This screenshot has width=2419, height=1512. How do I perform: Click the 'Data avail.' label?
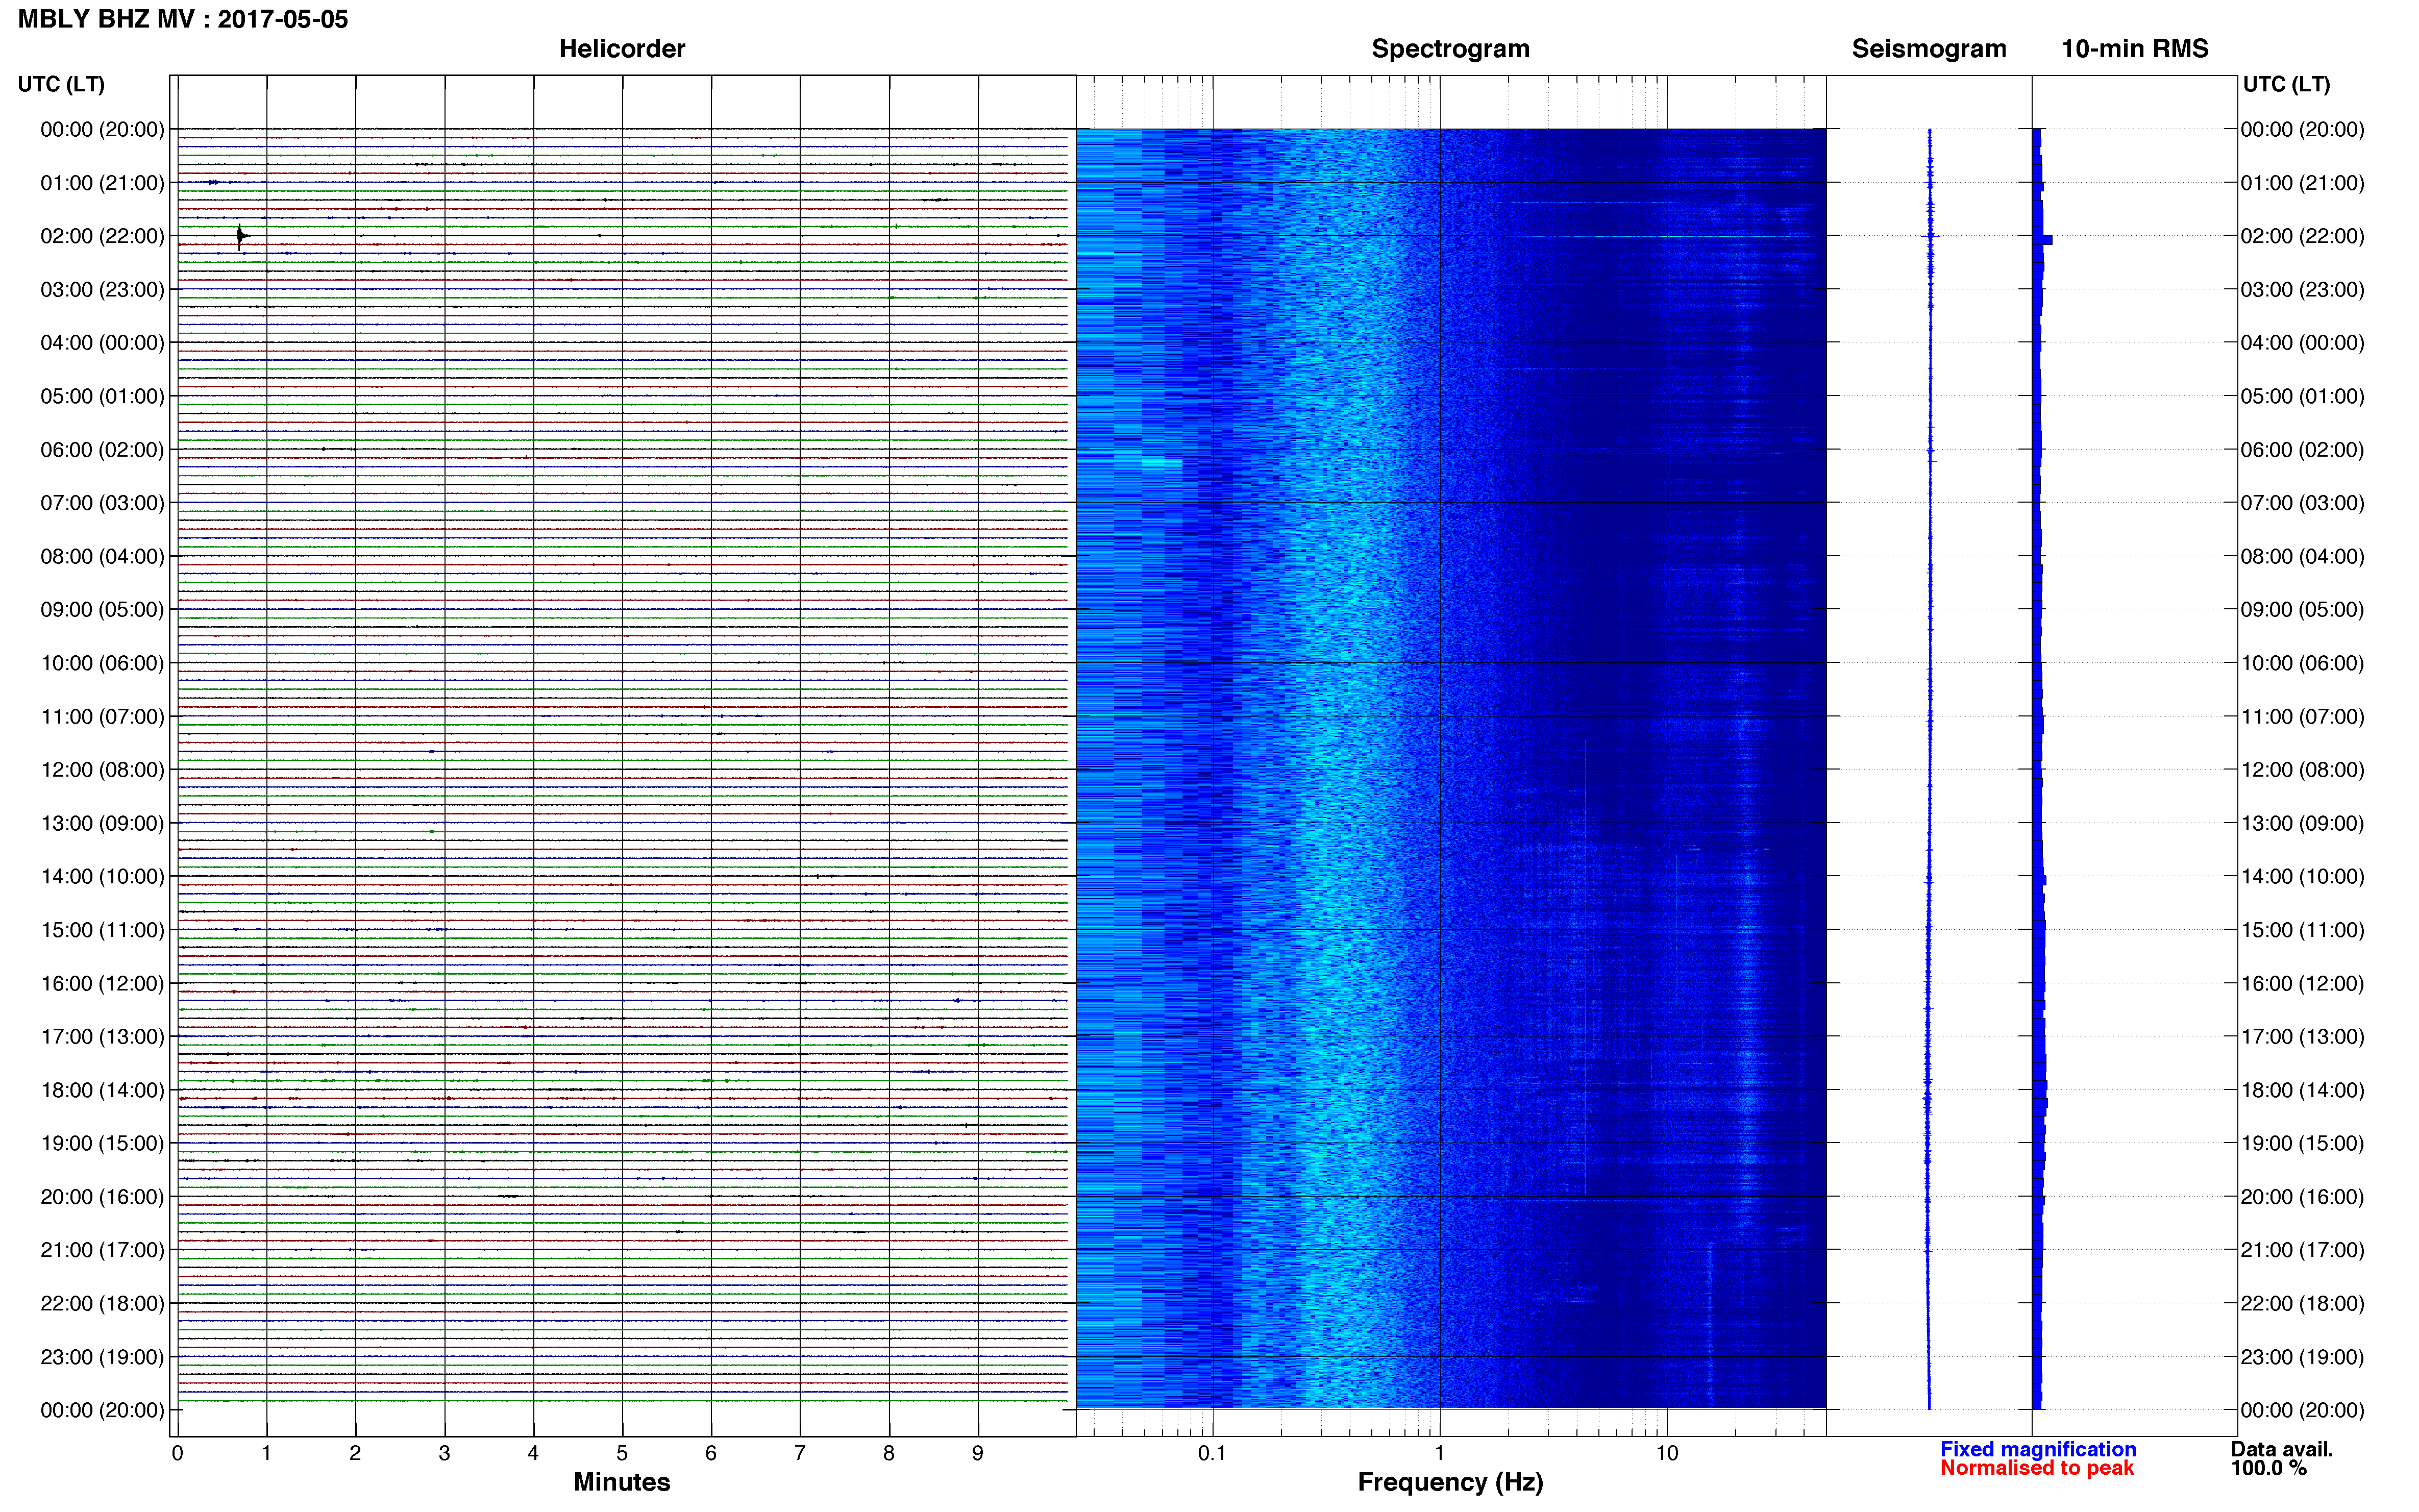pos(2282,1449)
